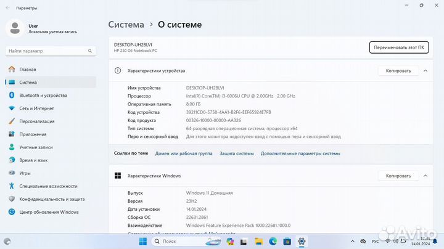Show hidden tray icons chevron
Screen dimensions: 444x249
353,242
